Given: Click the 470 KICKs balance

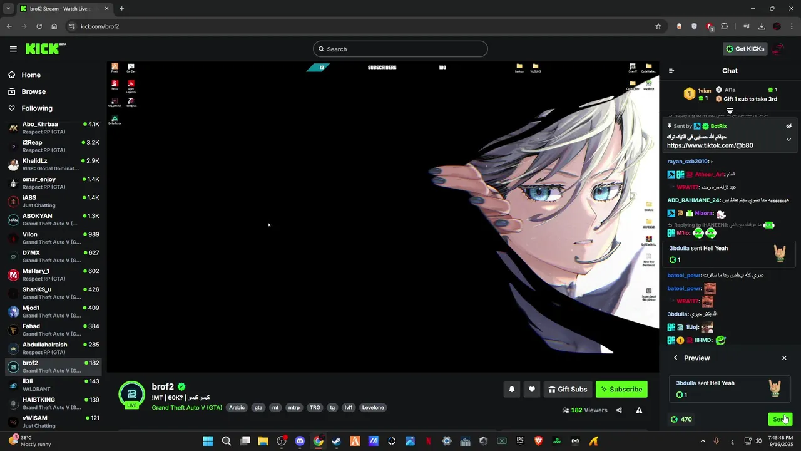Looking at the screenshot, I should tap(681, 419).
